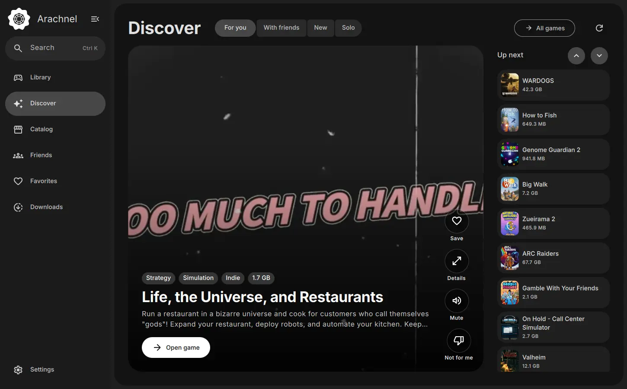Select On Hold - Call Center Simulator
This screenshot has height=389, width=627.
tap(553, 327)
